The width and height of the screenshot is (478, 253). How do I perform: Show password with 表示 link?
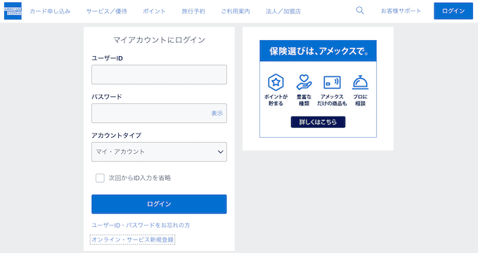[x=217, y=113]
